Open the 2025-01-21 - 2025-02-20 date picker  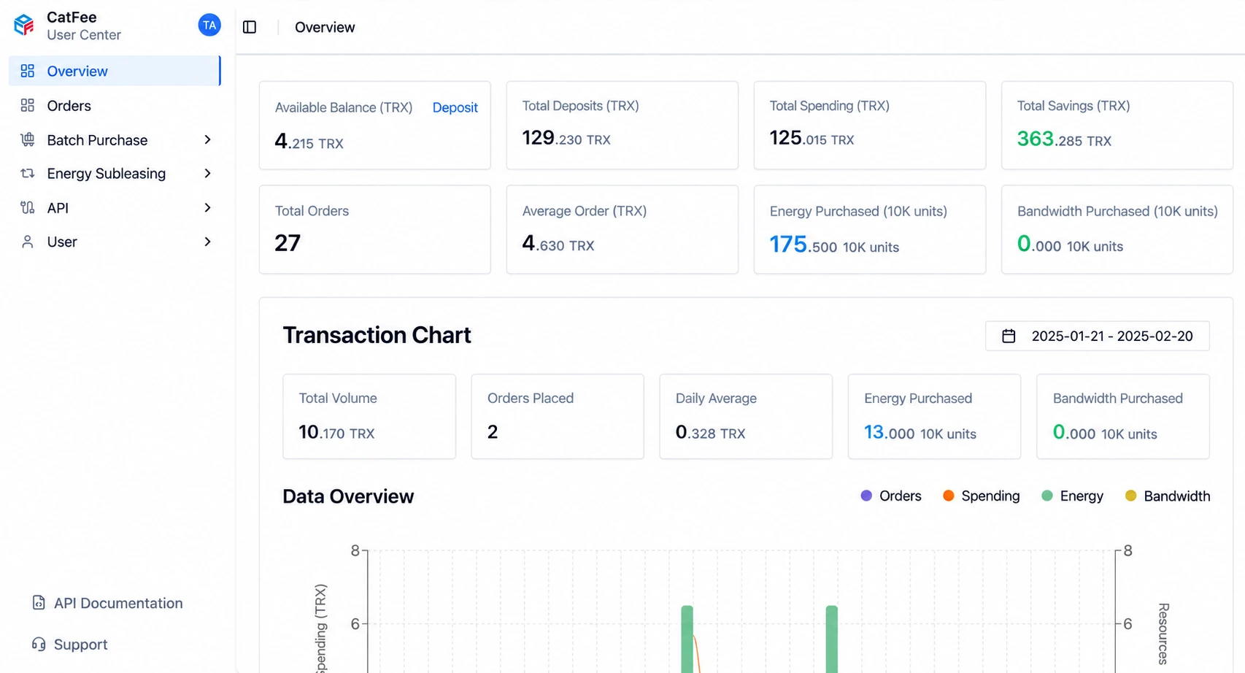[x=1097, y=336]
